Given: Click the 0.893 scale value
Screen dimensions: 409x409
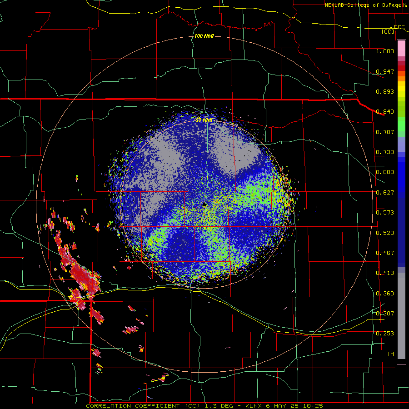Looking at the screenshot, I should click(385, 91).
